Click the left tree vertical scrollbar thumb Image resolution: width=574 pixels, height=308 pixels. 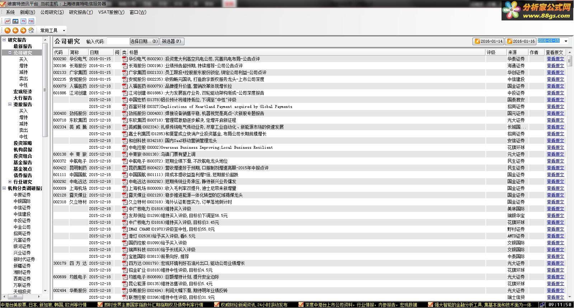coord(45,90)
